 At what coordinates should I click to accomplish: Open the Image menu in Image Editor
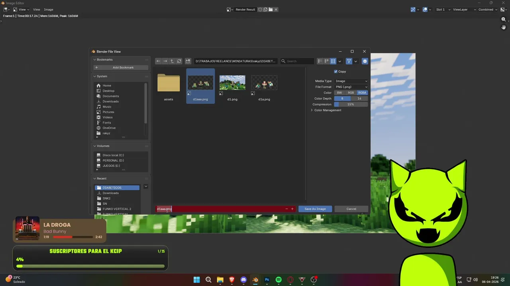pos(49,10)
